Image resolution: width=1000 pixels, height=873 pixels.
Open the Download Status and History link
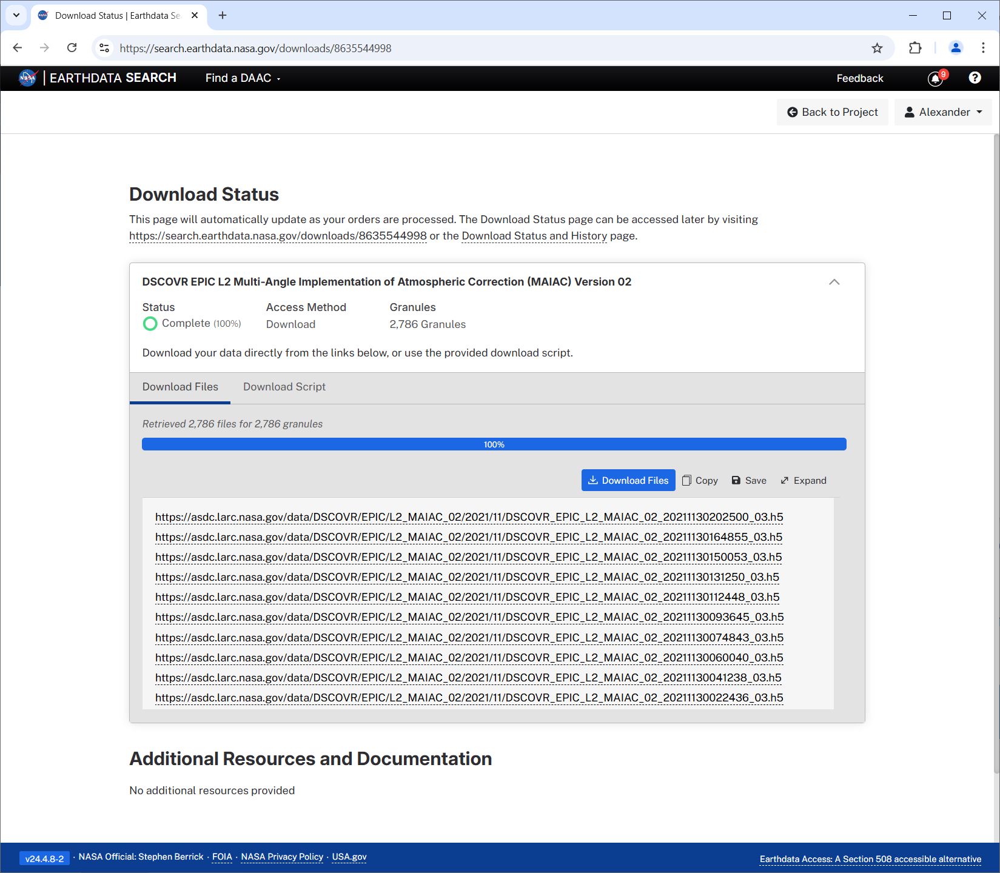[x=534, y=236]
